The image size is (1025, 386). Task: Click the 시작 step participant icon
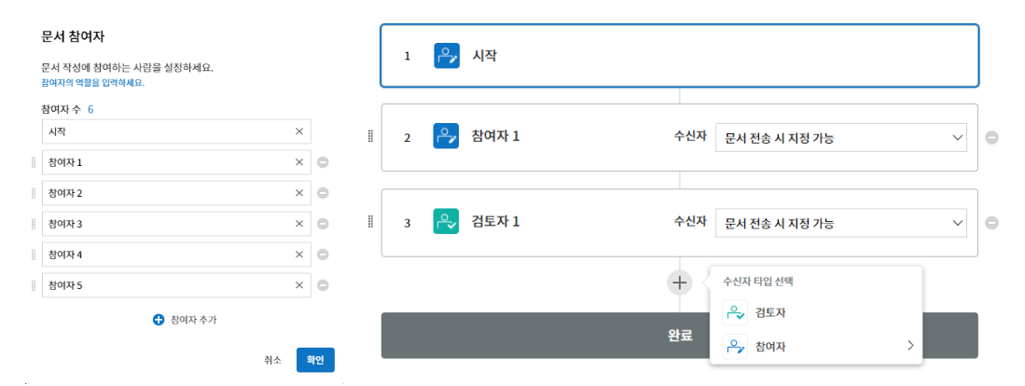tap(447, 56)
